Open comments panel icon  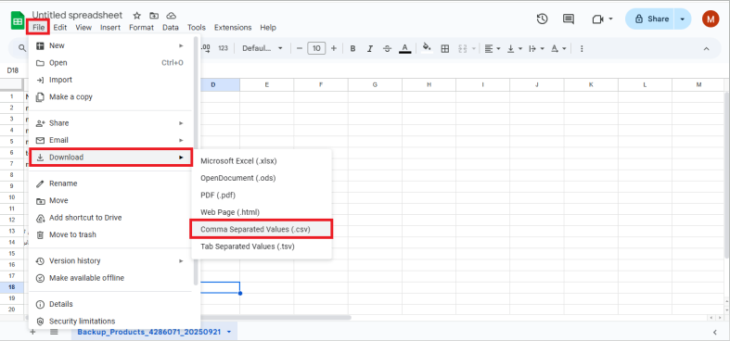coord(568,19)
